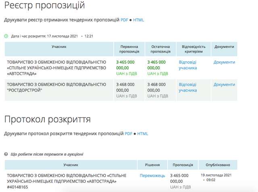Click the 'Остаточна пропозиція' column header
258x192 pixels.
160,49
